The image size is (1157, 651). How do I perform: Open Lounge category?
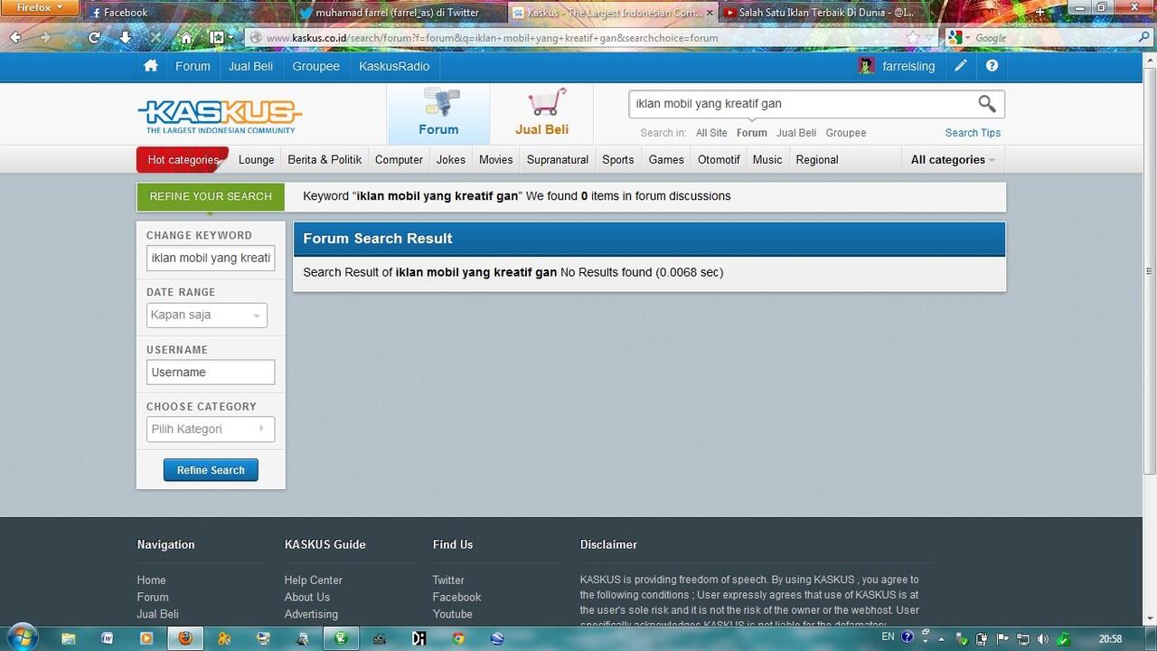click(x=256, y=159)
